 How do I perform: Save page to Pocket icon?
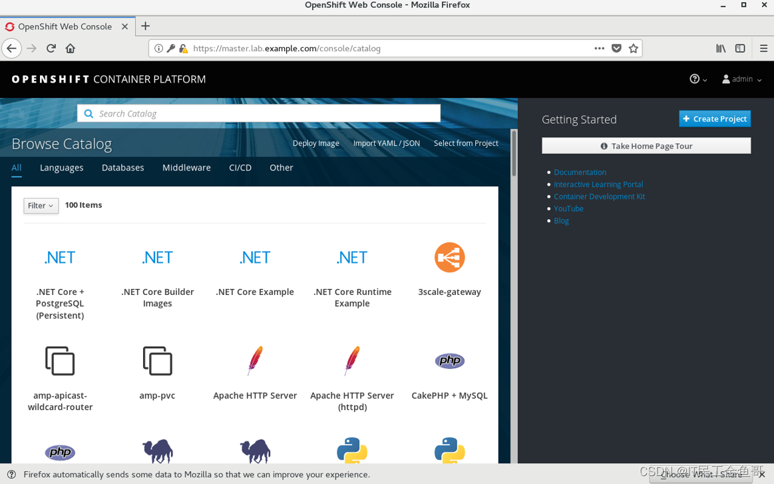click(616, 49)
